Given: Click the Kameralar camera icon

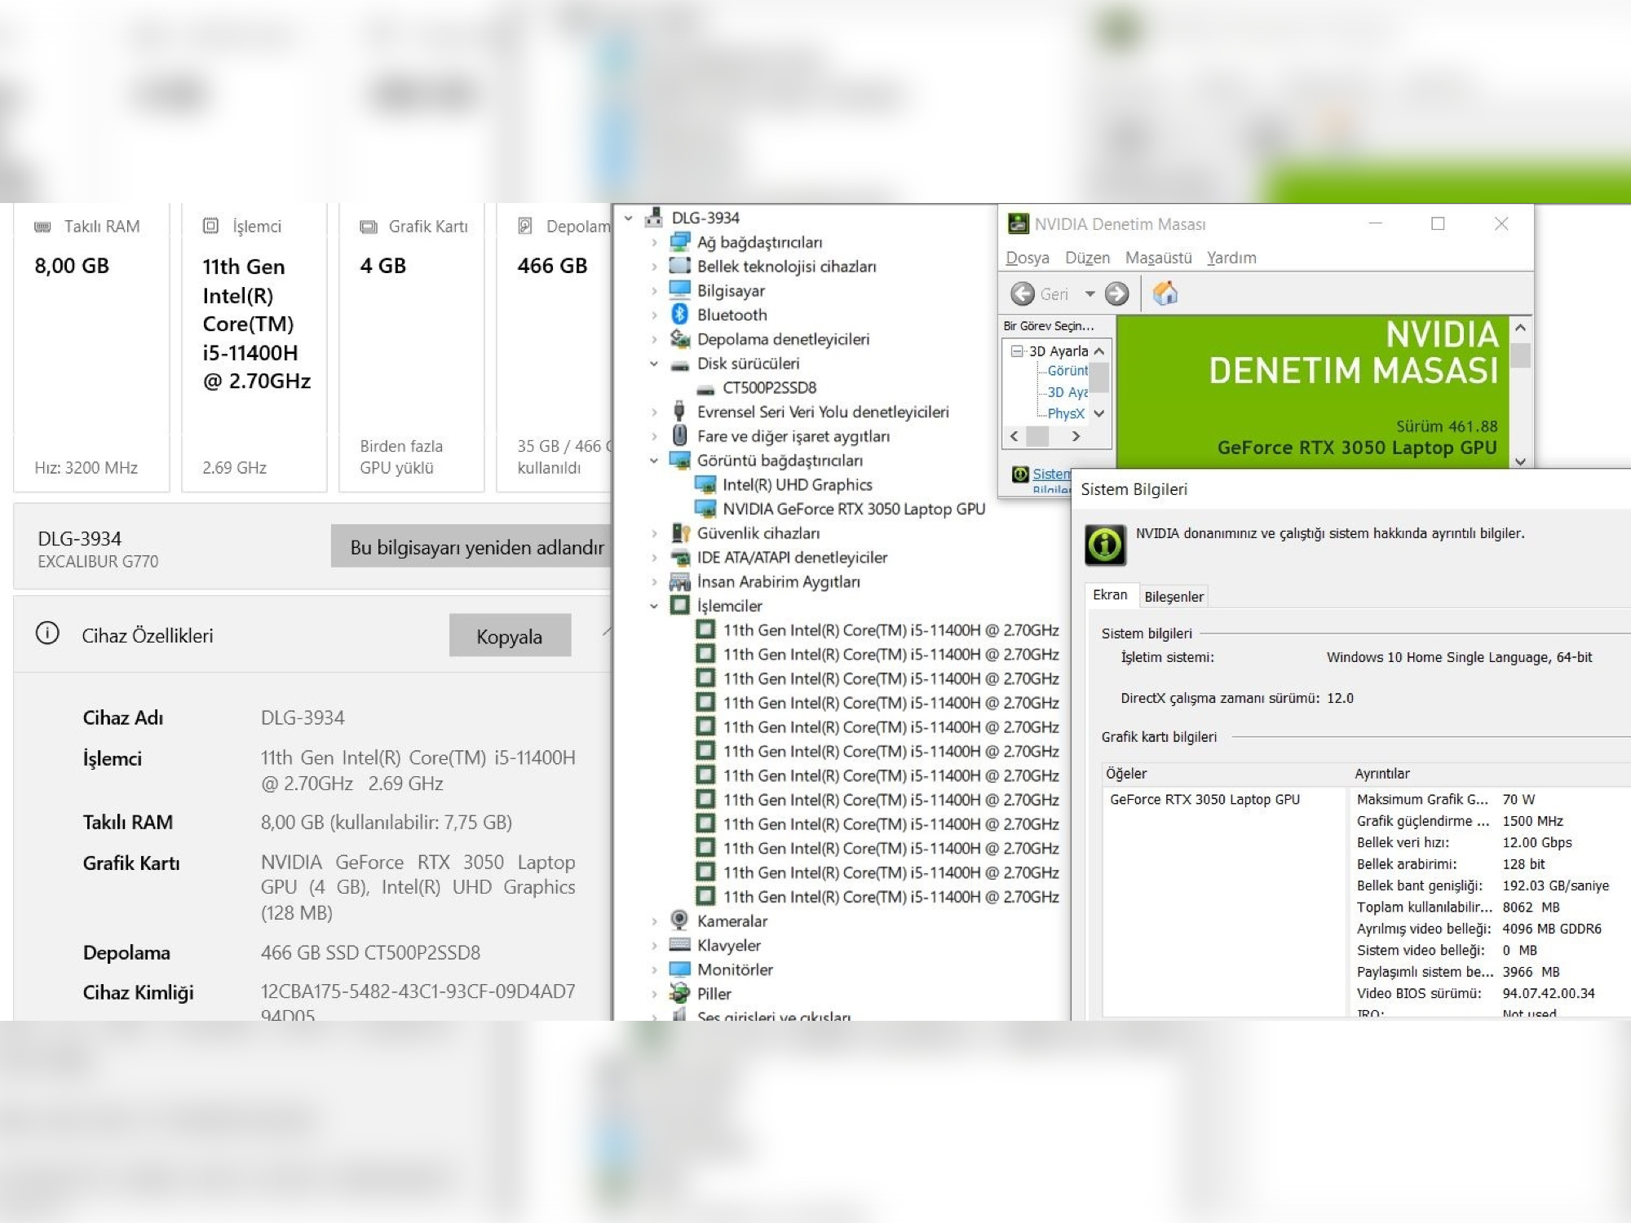Looking at the screenshot, I should click(x=679, y=920).
